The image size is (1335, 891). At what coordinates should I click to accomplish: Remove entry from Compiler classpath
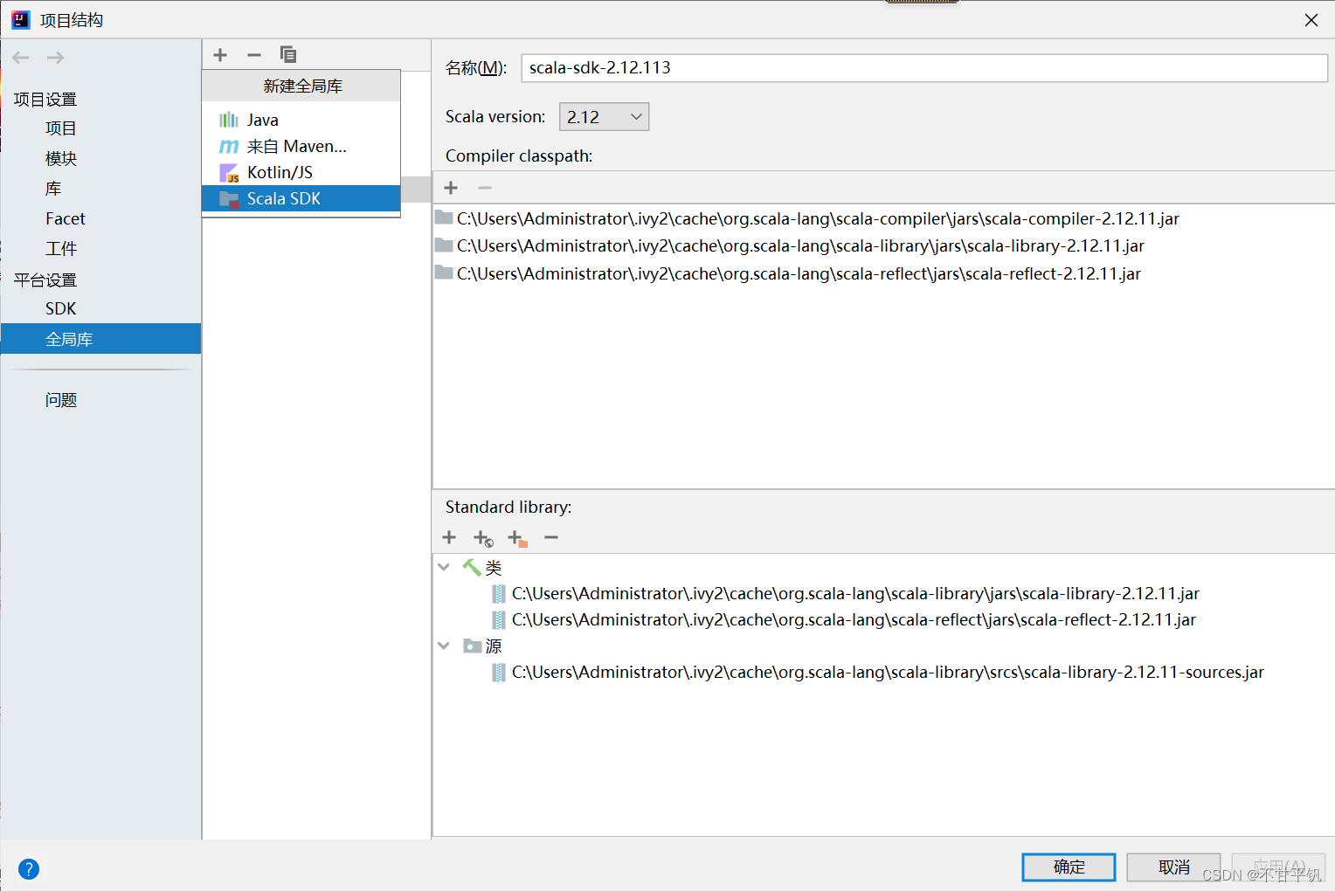click(485, 188)
